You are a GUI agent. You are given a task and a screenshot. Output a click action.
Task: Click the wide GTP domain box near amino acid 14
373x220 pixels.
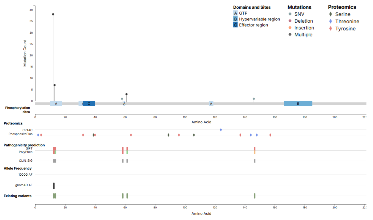tap(56, 104)
